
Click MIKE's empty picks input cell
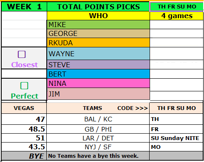176,25
